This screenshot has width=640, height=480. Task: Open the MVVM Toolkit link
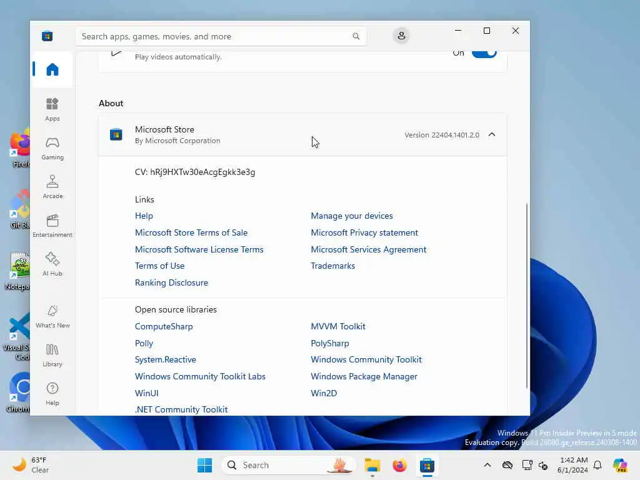click(338, 326)
